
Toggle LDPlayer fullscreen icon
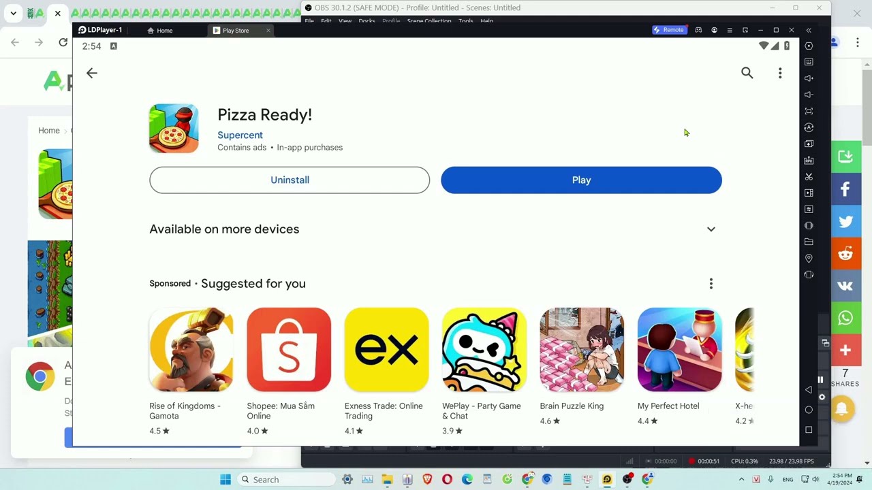809,111
